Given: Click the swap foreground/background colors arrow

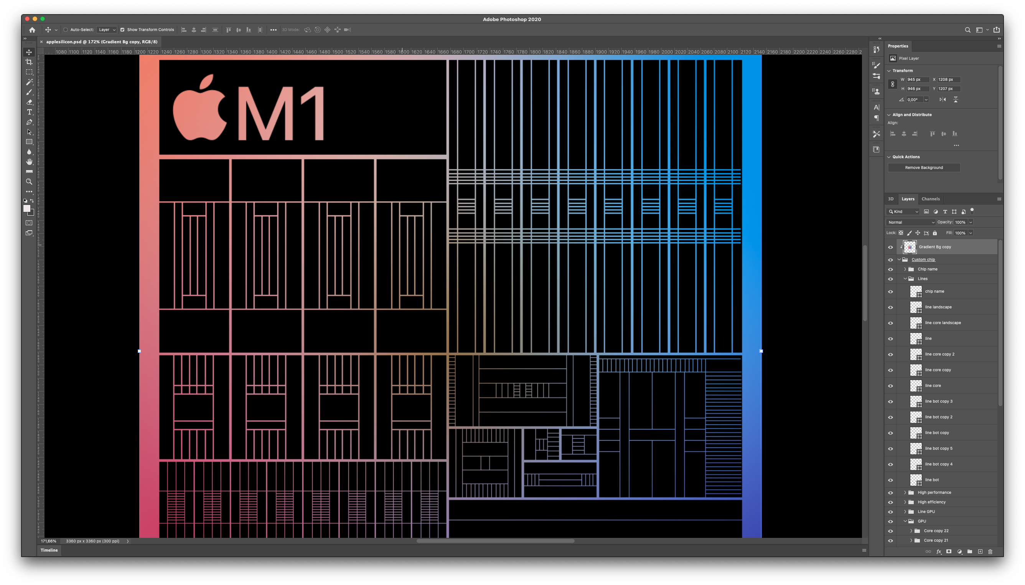Looking at the screenshot, I should point(32,200).
